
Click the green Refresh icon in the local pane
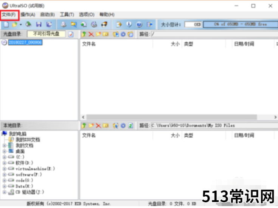(x=130, y=125)
